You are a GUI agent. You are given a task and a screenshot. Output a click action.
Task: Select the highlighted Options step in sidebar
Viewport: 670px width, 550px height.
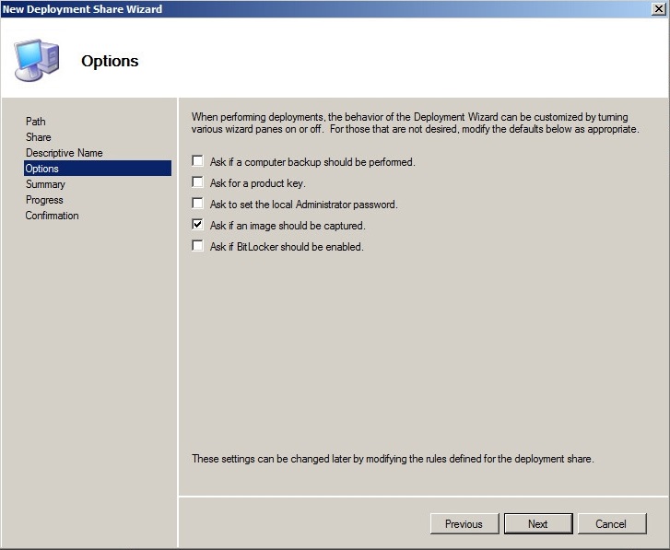tap(42, 169)
